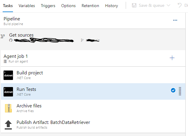Select the Pipeline build pipeline row
The width and height of the screenshot is (188, 136).
(x=74, y=21)
